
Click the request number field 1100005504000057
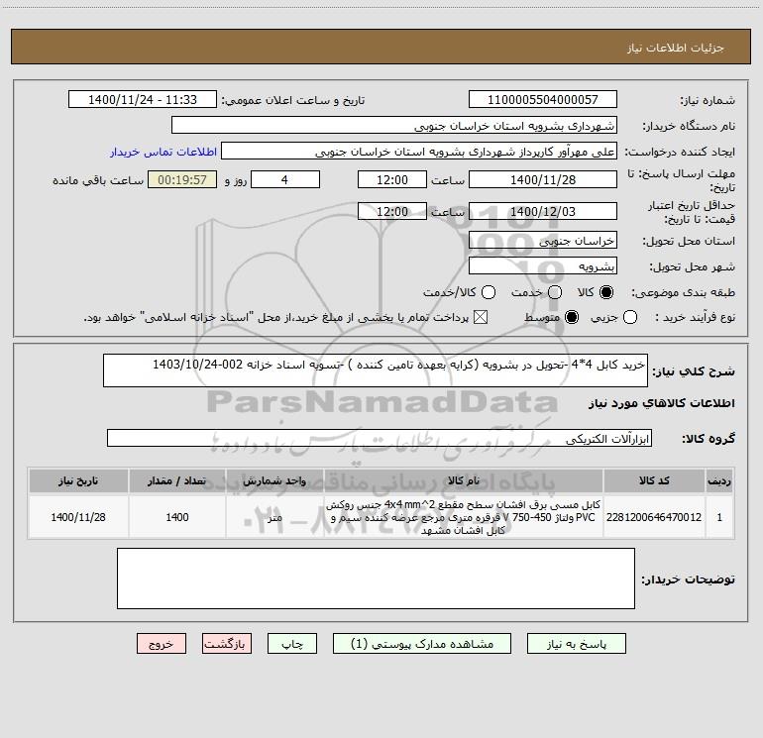pyautogui.click(x=543, y=99)
